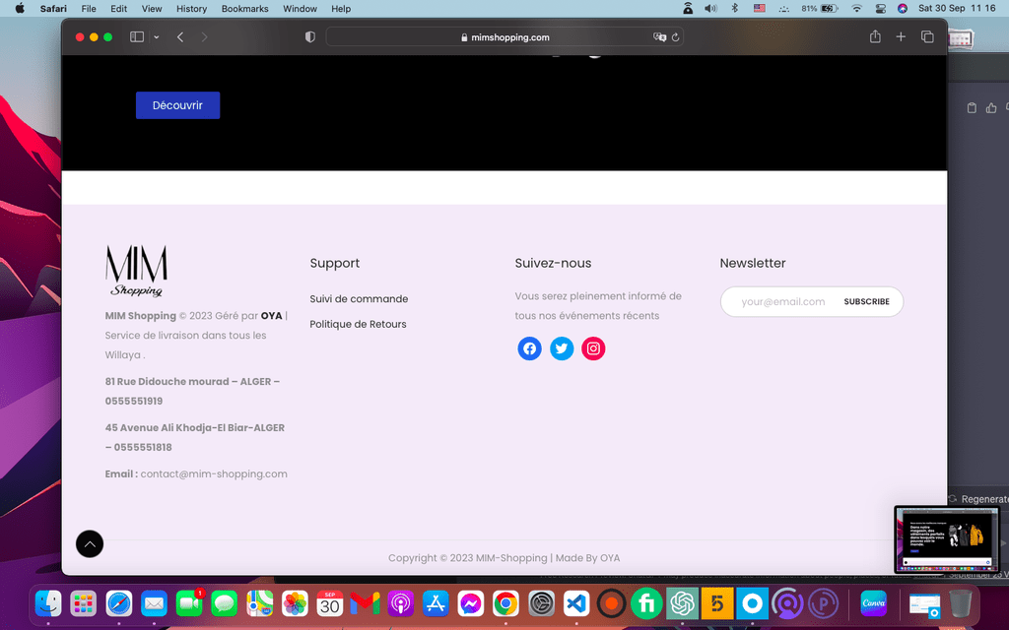Open System Settings from the dock

pos(541,603)
